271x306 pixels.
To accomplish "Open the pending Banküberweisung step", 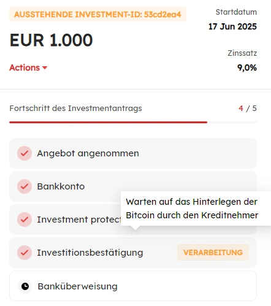I will [x=133, y=286].
